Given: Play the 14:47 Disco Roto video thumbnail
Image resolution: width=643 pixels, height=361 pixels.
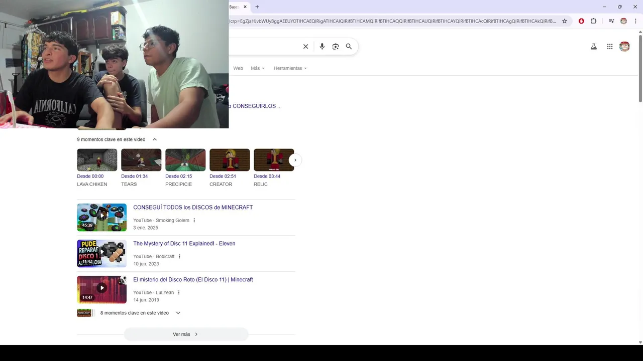Looking at the screenshot, I should click(101, 289).
